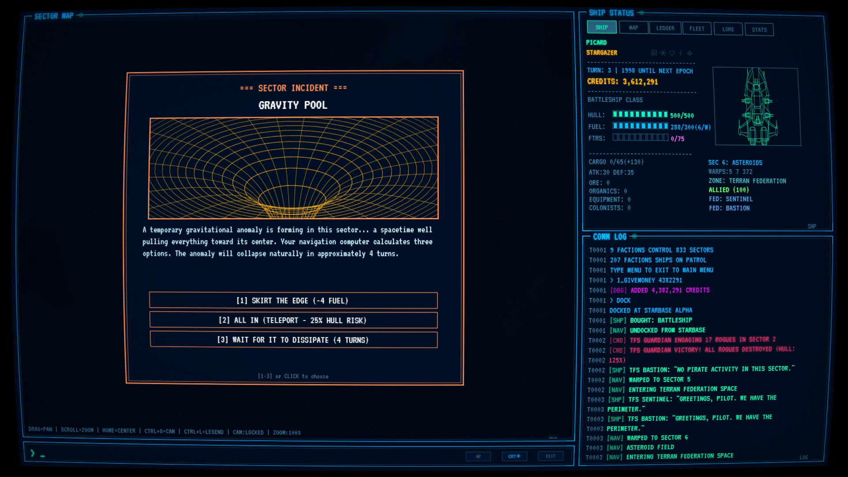Click log line 'TYPE MENU TO EXIT TO MAIN MENU'

tap(662, 270)
